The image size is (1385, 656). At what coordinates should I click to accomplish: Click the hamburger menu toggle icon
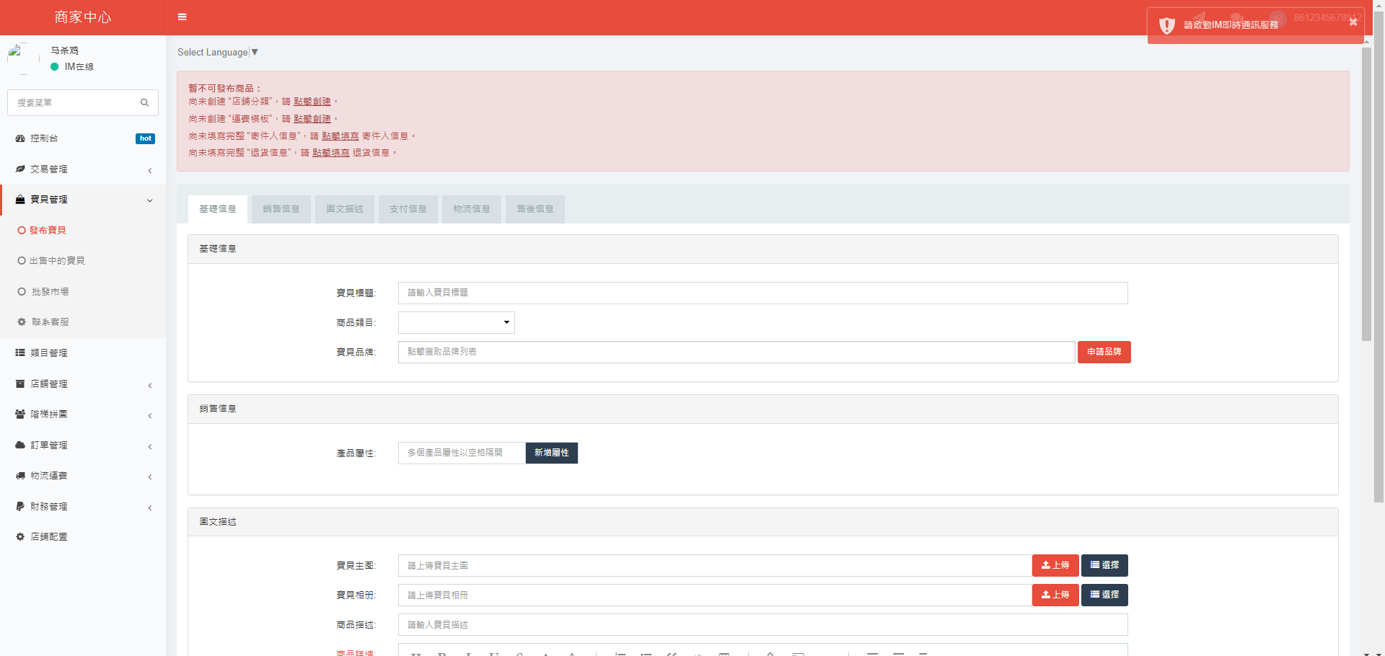tap(182, 17)
